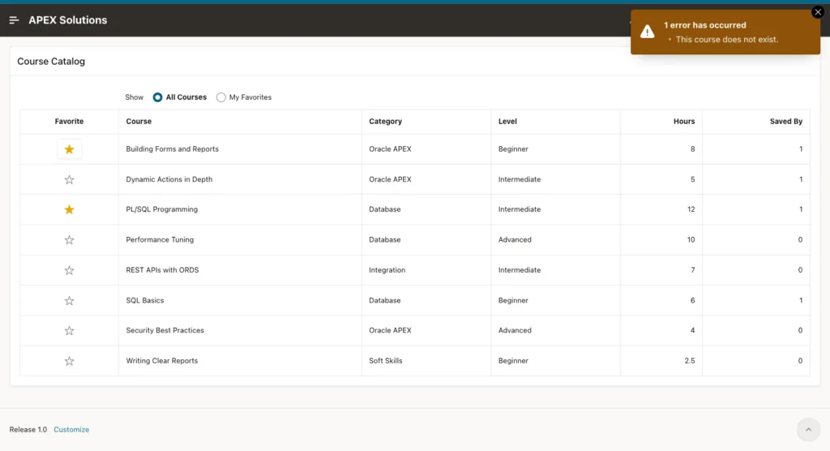Select the My Favorites radio option
Image resolution: width=830 pixels, height=451 pixels.
click(x=244, y=97)
